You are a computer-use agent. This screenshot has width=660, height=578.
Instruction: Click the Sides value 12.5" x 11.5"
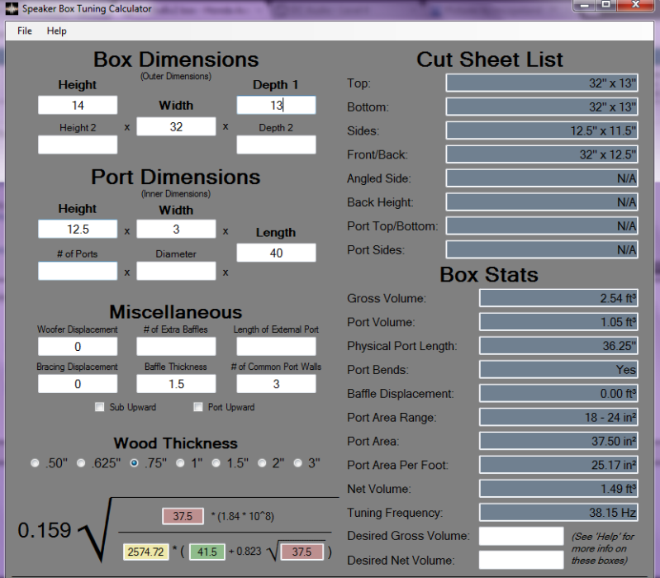click(542, 130)
